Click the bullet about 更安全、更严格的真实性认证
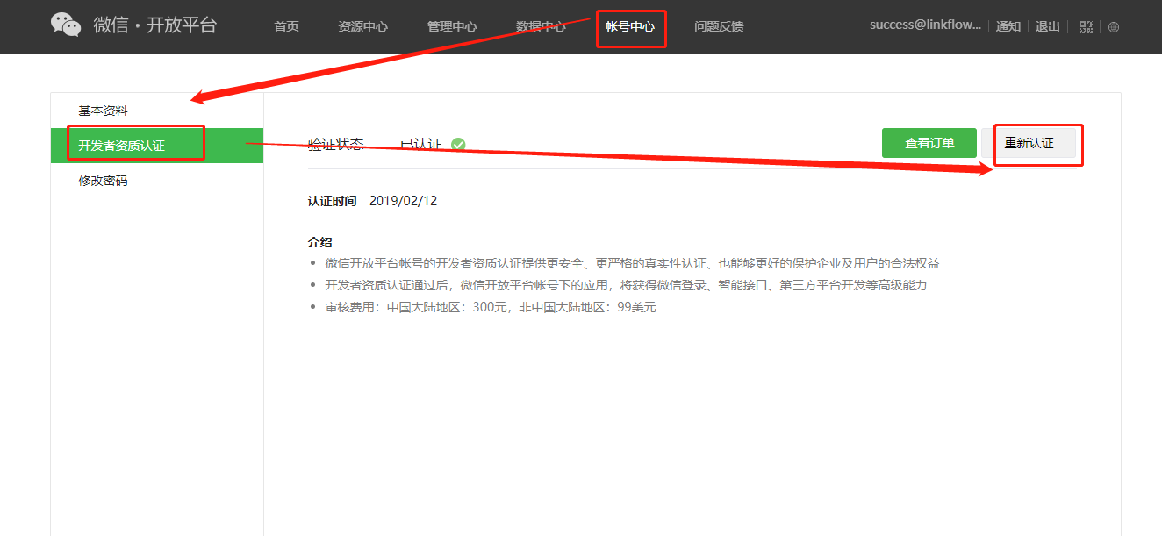Screen dimensions: 1162x536 click(x=632, y=263)
